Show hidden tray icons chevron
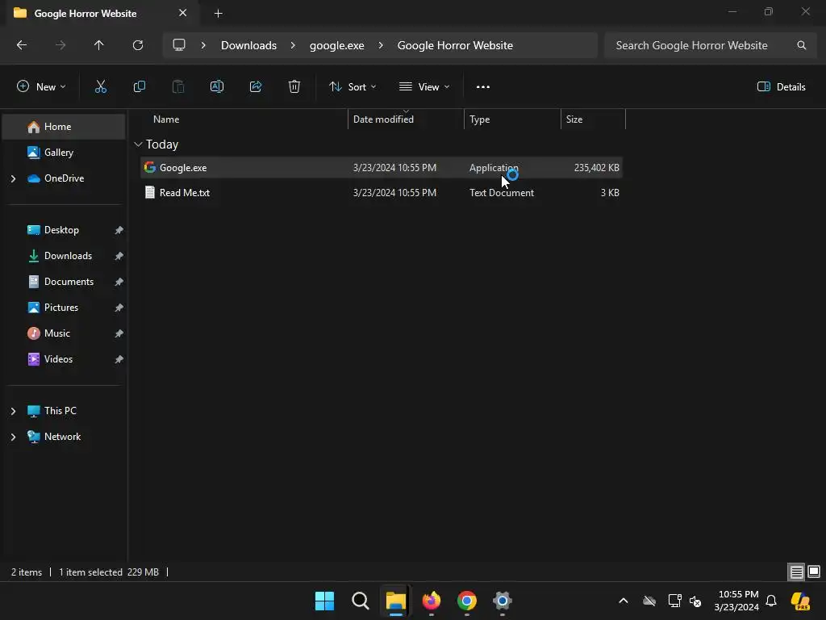 click(624, 601)
